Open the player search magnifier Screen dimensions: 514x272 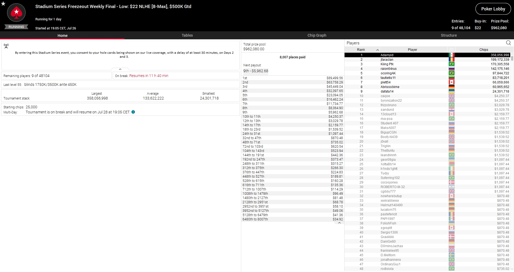click(x=508, y=43)
